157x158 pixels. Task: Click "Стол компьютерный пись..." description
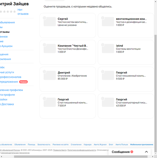pos(131,103)
